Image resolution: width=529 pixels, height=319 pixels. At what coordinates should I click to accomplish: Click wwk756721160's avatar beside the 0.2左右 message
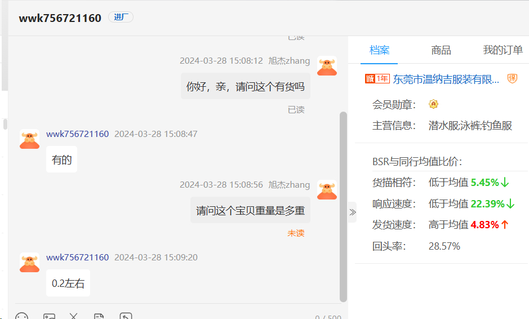(x=29, y=262)
